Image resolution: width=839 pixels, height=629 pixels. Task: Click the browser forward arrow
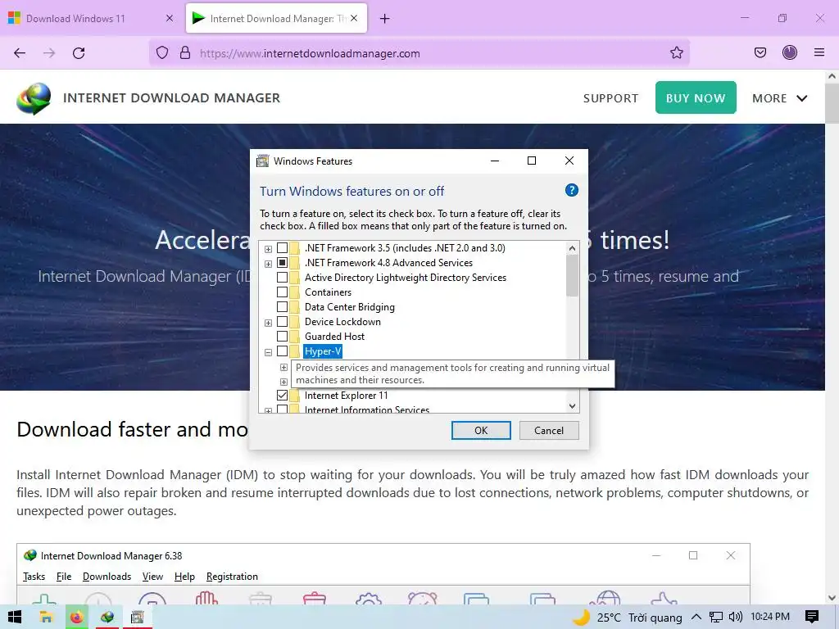point(49,53)
